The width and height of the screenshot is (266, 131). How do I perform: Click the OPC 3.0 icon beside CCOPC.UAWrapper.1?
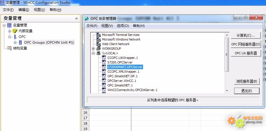point(104,58)
